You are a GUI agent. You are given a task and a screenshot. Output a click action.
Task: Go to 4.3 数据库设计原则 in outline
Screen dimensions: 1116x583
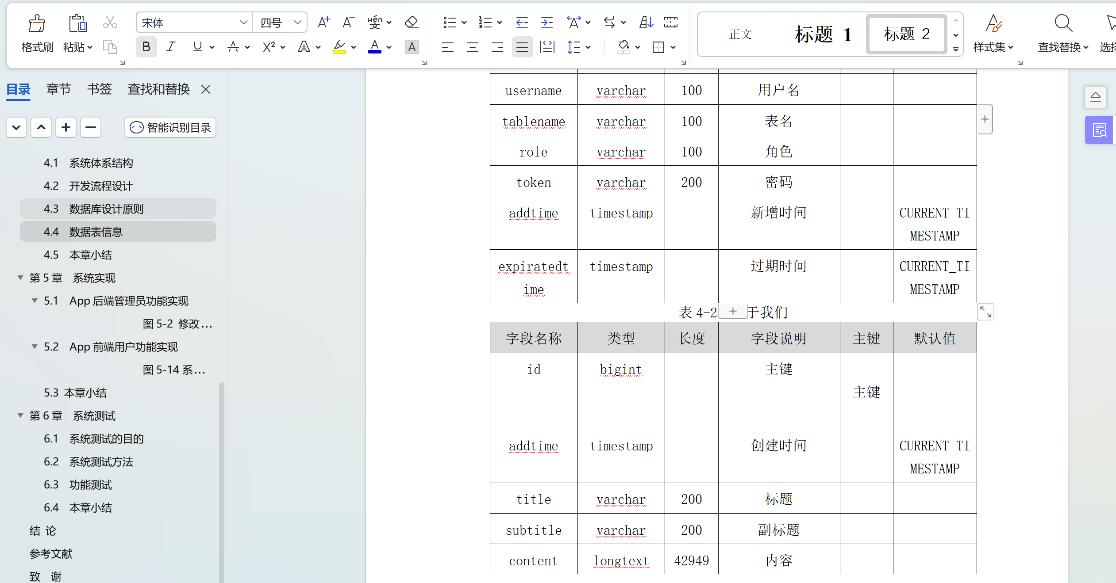(x=118, y=209)
